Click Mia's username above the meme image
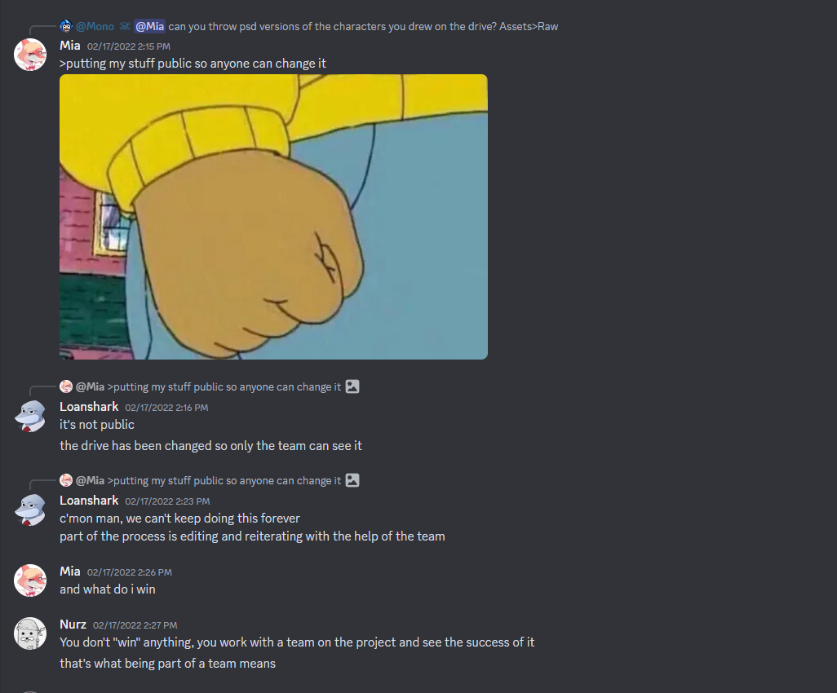 coord(70,46)
